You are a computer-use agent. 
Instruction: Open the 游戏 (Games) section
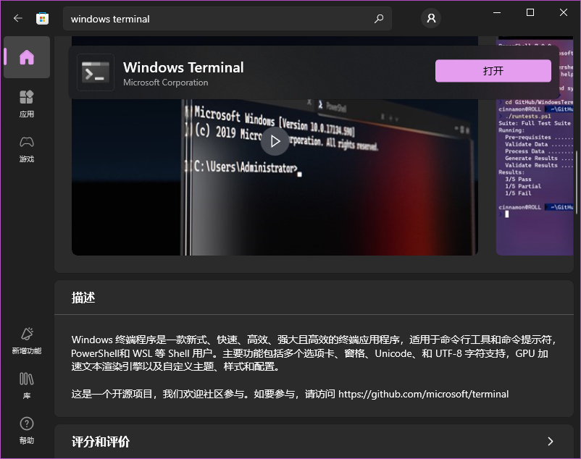click(x=27, y=149)
